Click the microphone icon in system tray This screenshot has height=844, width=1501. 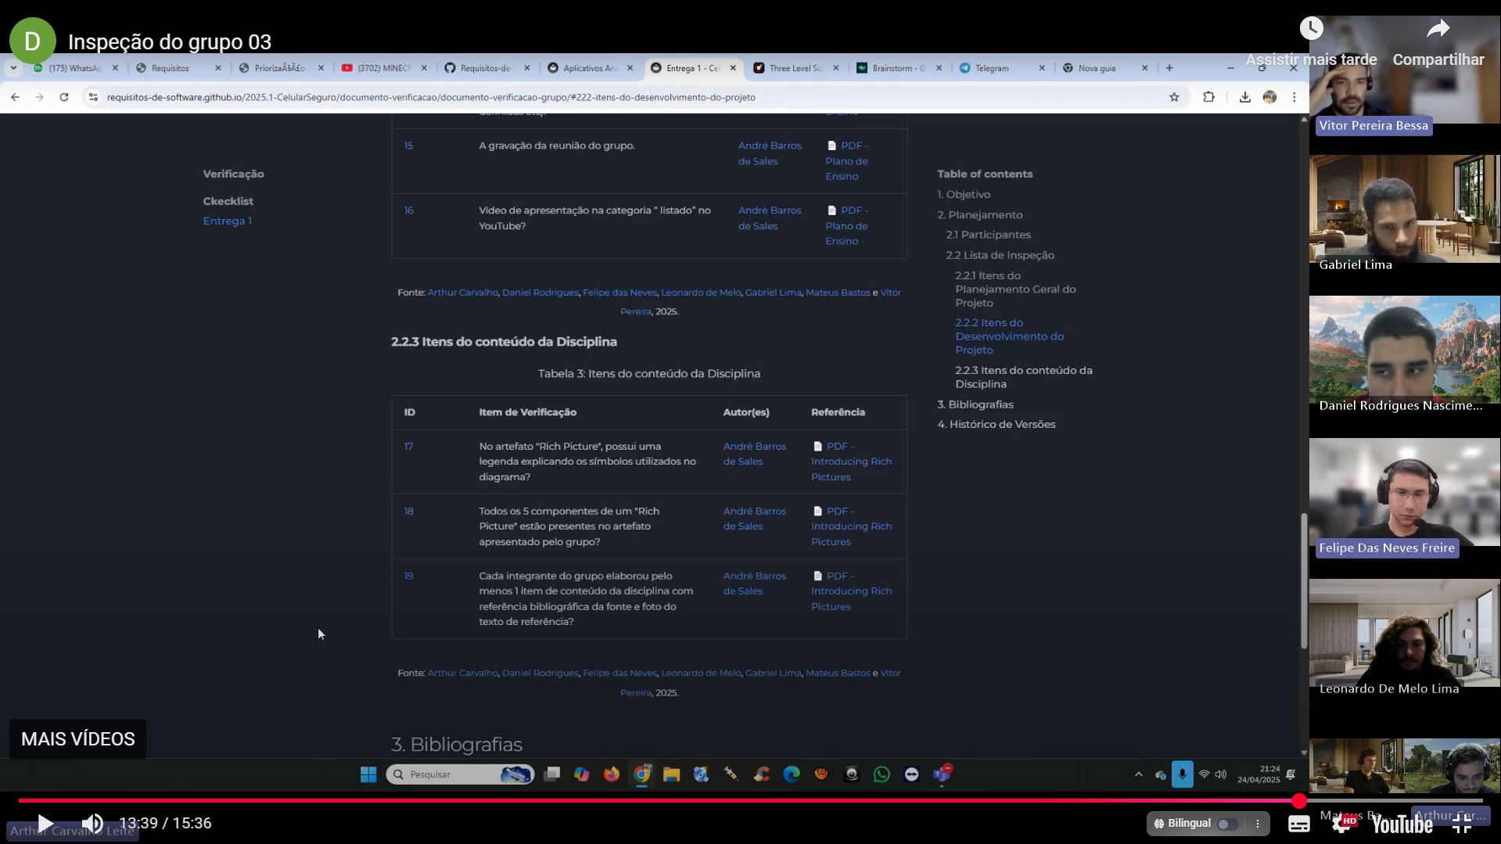(x=1182, y=774)
